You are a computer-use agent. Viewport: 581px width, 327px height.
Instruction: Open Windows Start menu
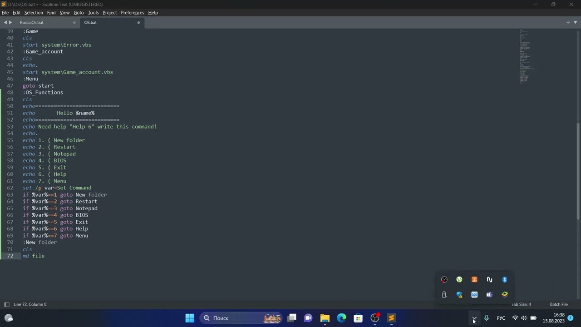(x=190, y=318)
